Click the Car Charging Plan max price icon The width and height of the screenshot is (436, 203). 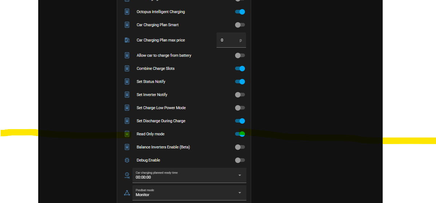pos(127,40)
